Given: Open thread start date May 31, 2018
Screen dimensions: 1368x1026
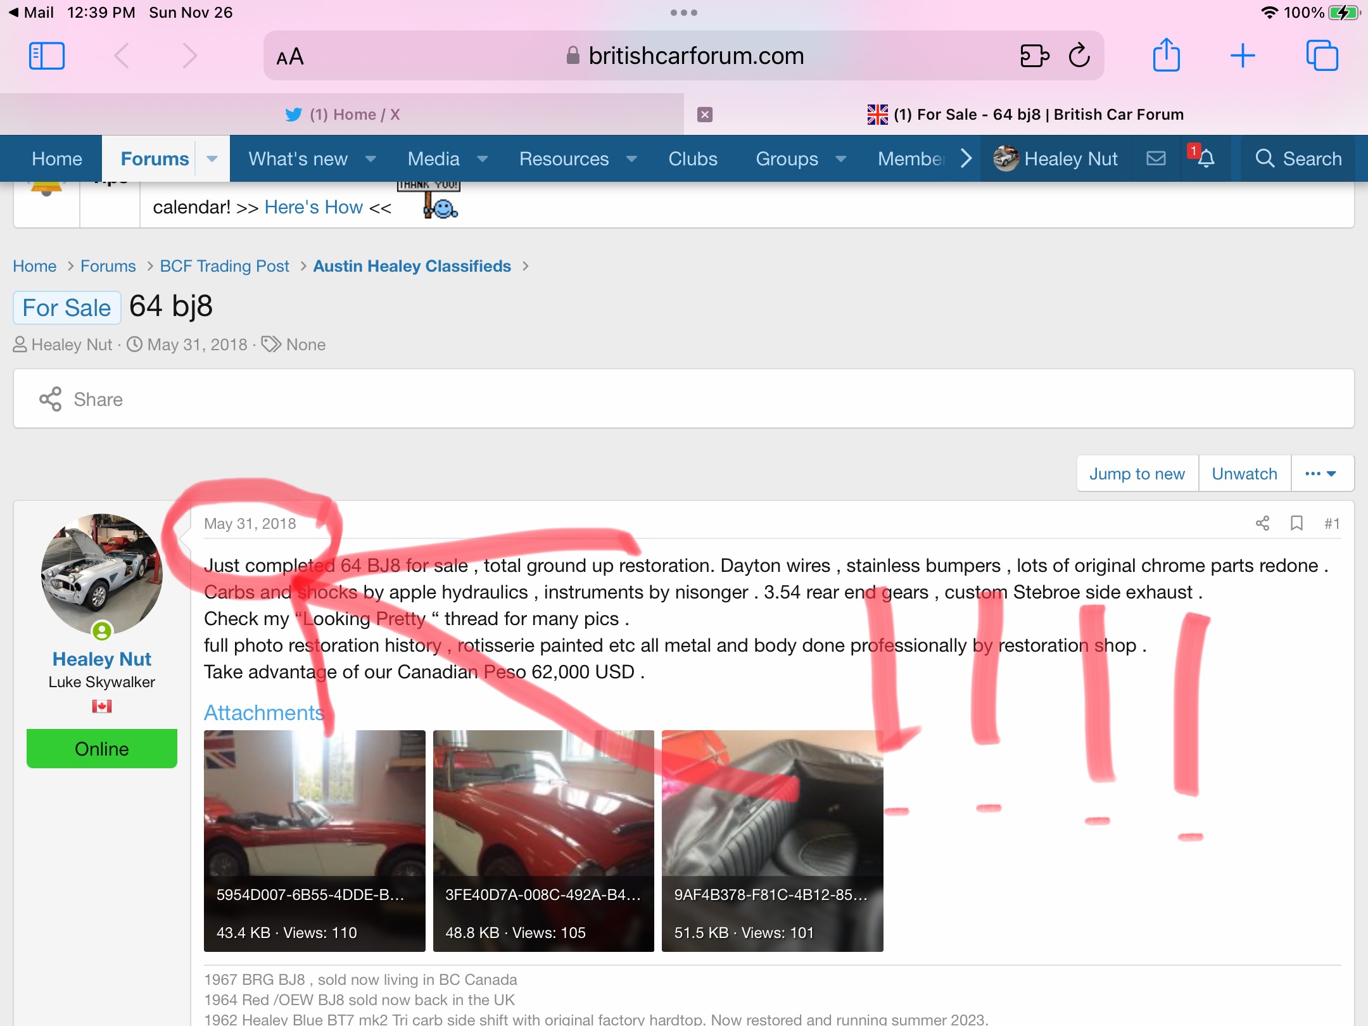Looking at the screenshot, I should 197,345.
